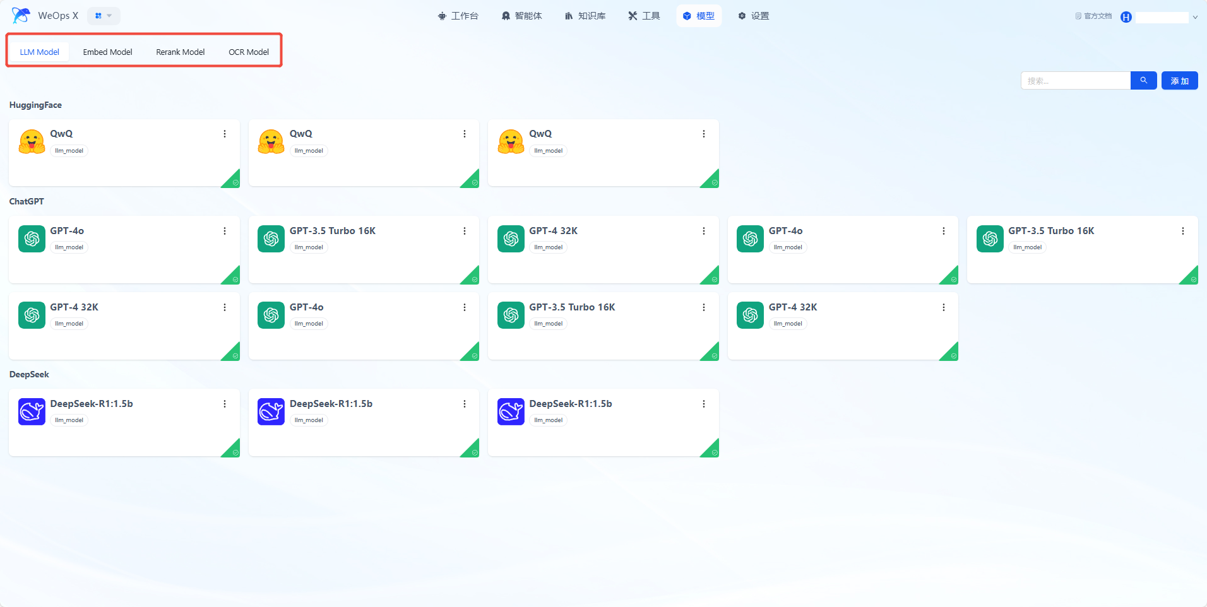Open the app switcher dropdown beside WeOps X
The width and height of the screenshot is (1207, 607).
pyautogui.click(x=104, y=16)
